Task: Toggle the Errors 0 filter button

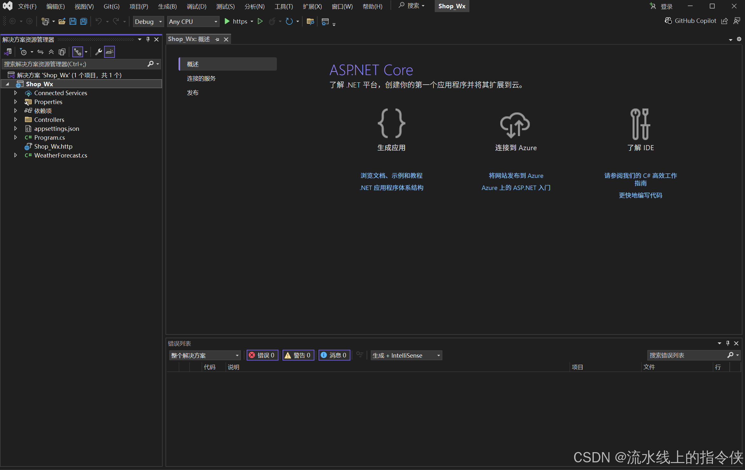Action: tap(262, 355)
